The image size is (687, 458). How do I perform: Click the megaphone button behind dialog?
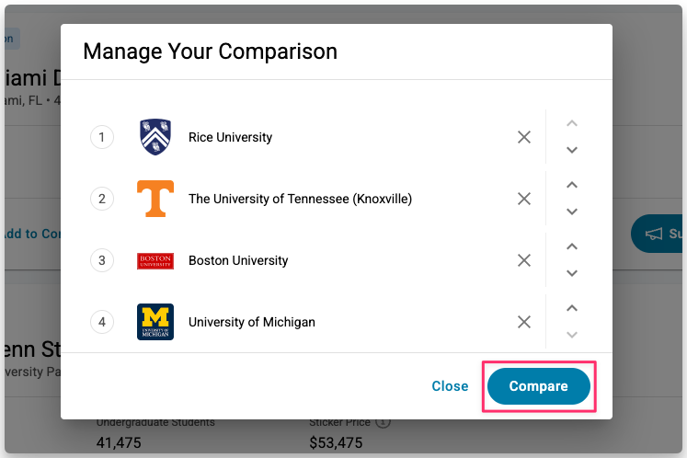655,234
